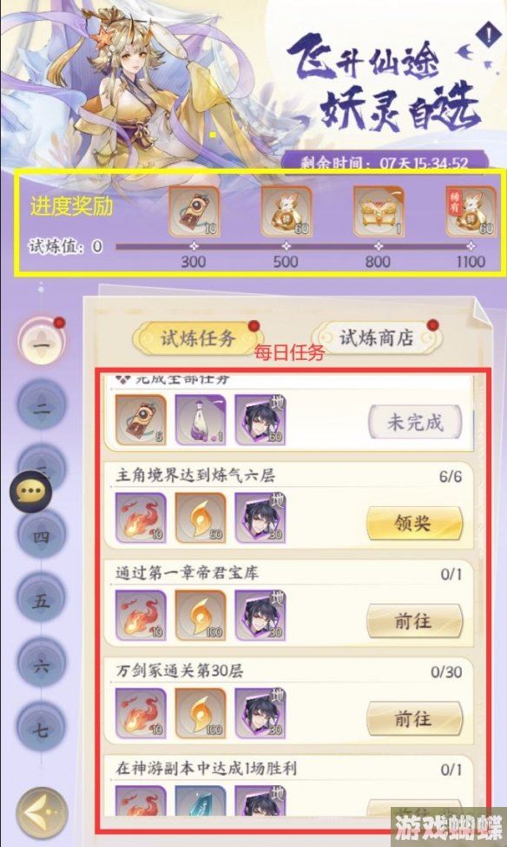
Task: Tap flame reward icon under 主角境界达到炼气六层
Action: (141, 517)
